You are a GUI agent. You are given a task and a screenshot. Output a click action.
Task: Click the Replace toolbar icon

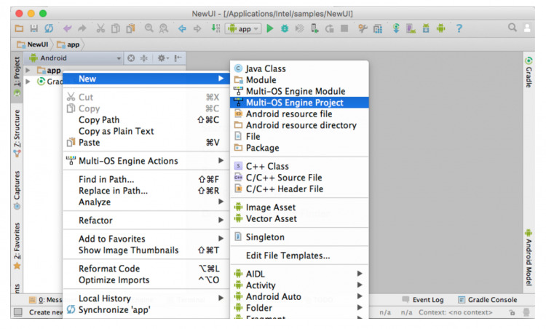click(x=164, y=28)
